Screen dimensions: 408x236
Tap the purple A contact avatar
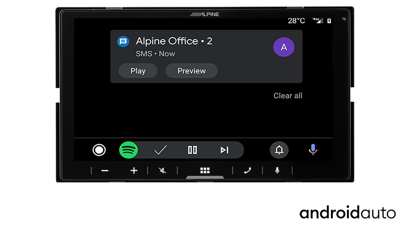(x=284, y=47)
